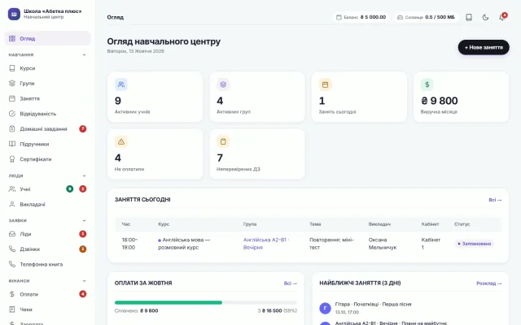Click the mobile device icon in the header

pos(469,17)
